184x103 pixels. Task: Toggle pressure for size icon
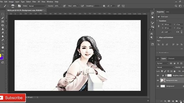[118, 6]
